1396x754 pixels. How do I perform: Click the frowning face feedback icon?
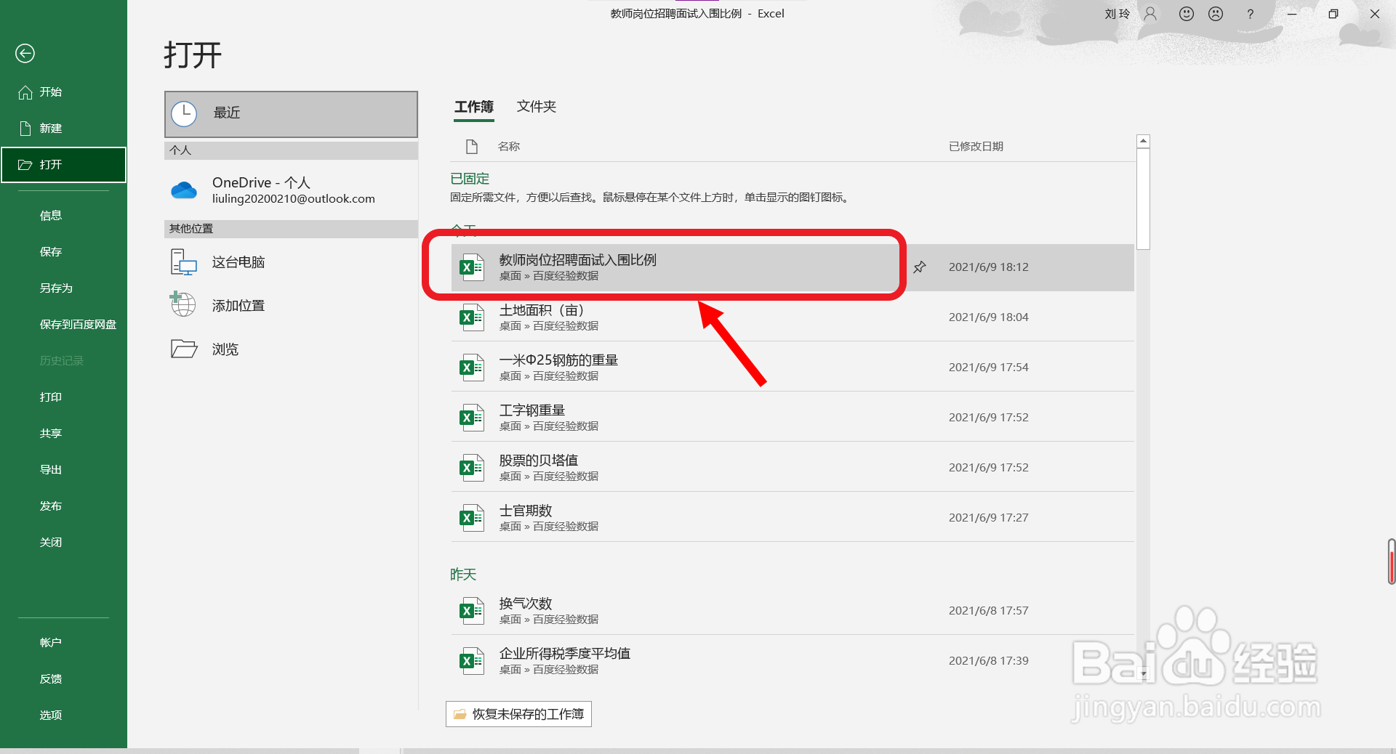point(1216,14)
